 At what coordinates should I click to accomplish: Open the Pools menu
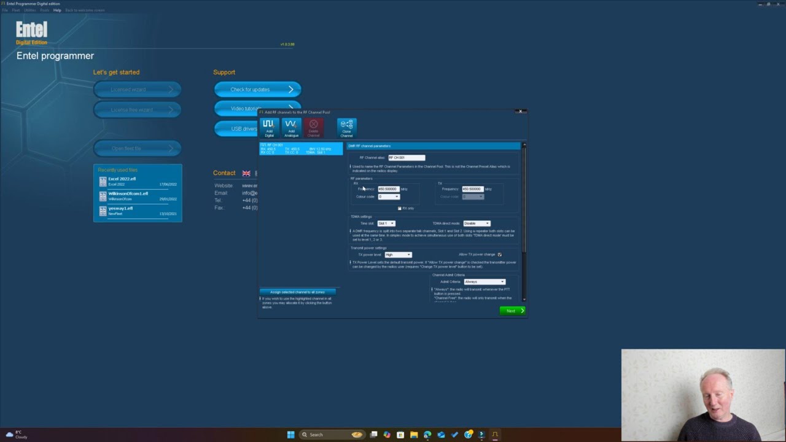click(45, 10)
